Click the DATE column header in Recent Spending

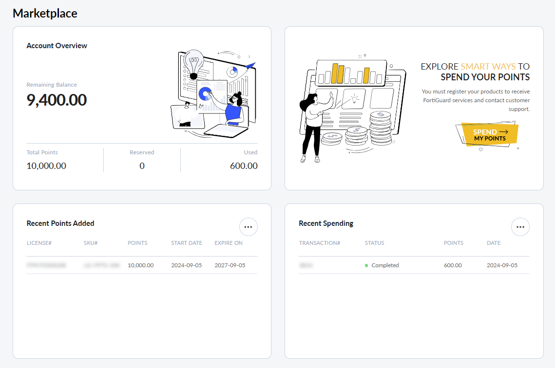click(x=494, y=243)
